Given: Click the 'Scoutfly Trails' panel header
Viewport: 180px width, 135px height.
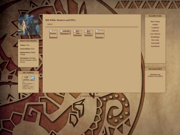Looking at the screenshot, I should click(155, 16).
